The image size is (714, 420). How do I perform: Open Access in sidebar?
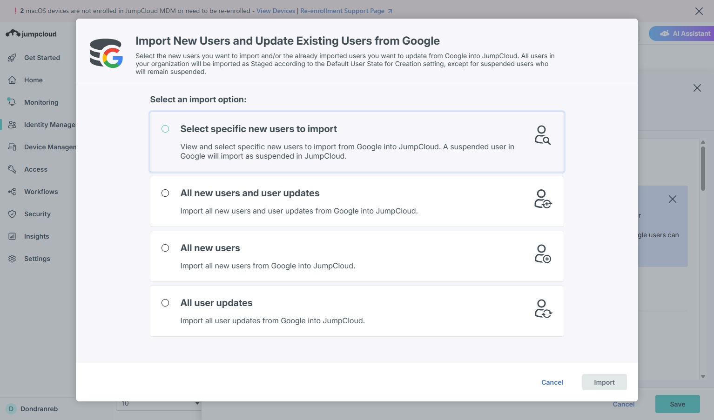[x=36, y=169]
